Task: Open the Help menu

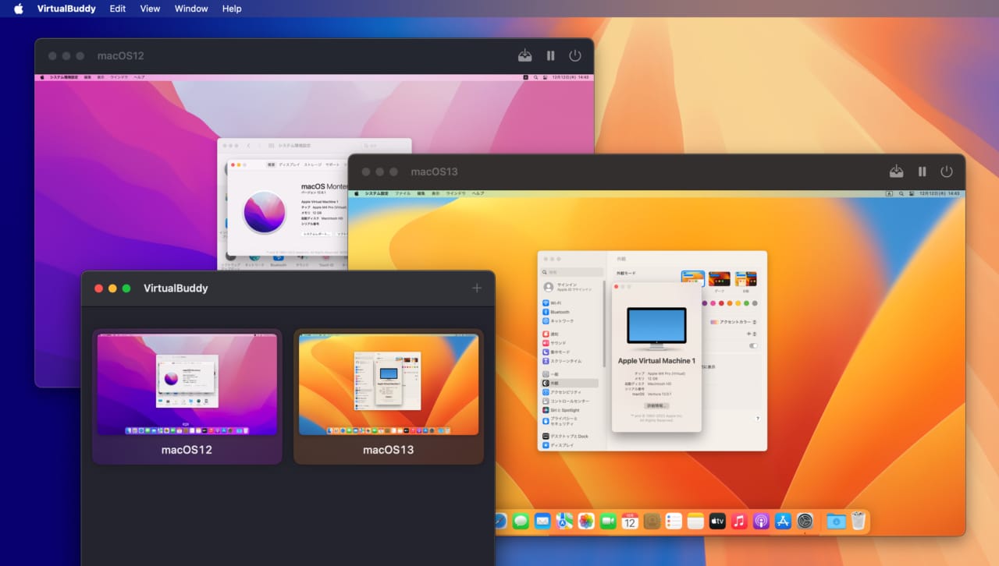Action: (x=232, y=9)
